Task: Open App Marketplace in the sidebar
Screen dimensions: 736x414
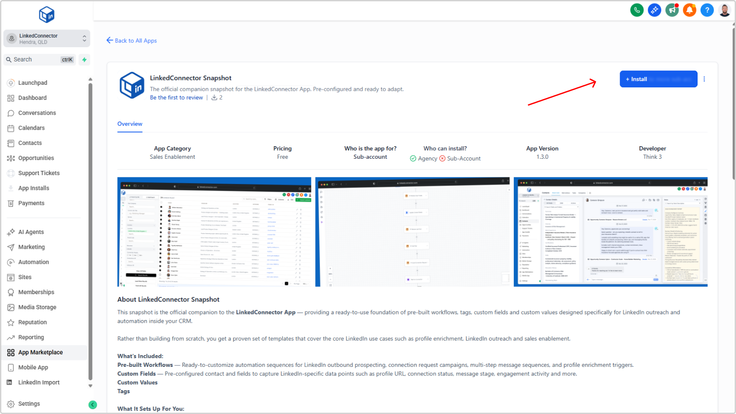Action: coord(40,352)
